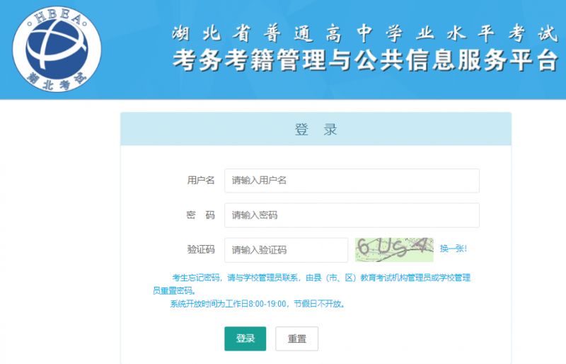Viewport: 566px width, 364px height.
Task: Click the 系统开放时间 notice line
Action: [258, 304]
